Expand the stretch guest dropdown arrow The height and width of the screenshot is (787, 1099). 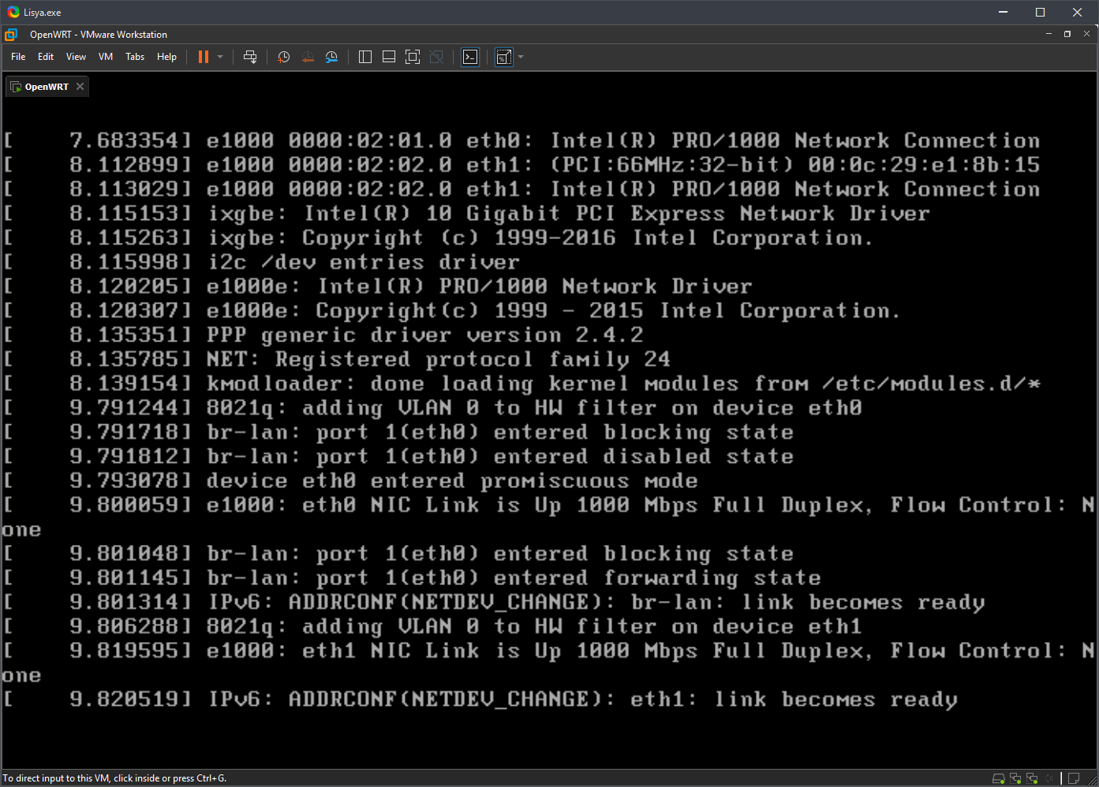tap(521, 57)
